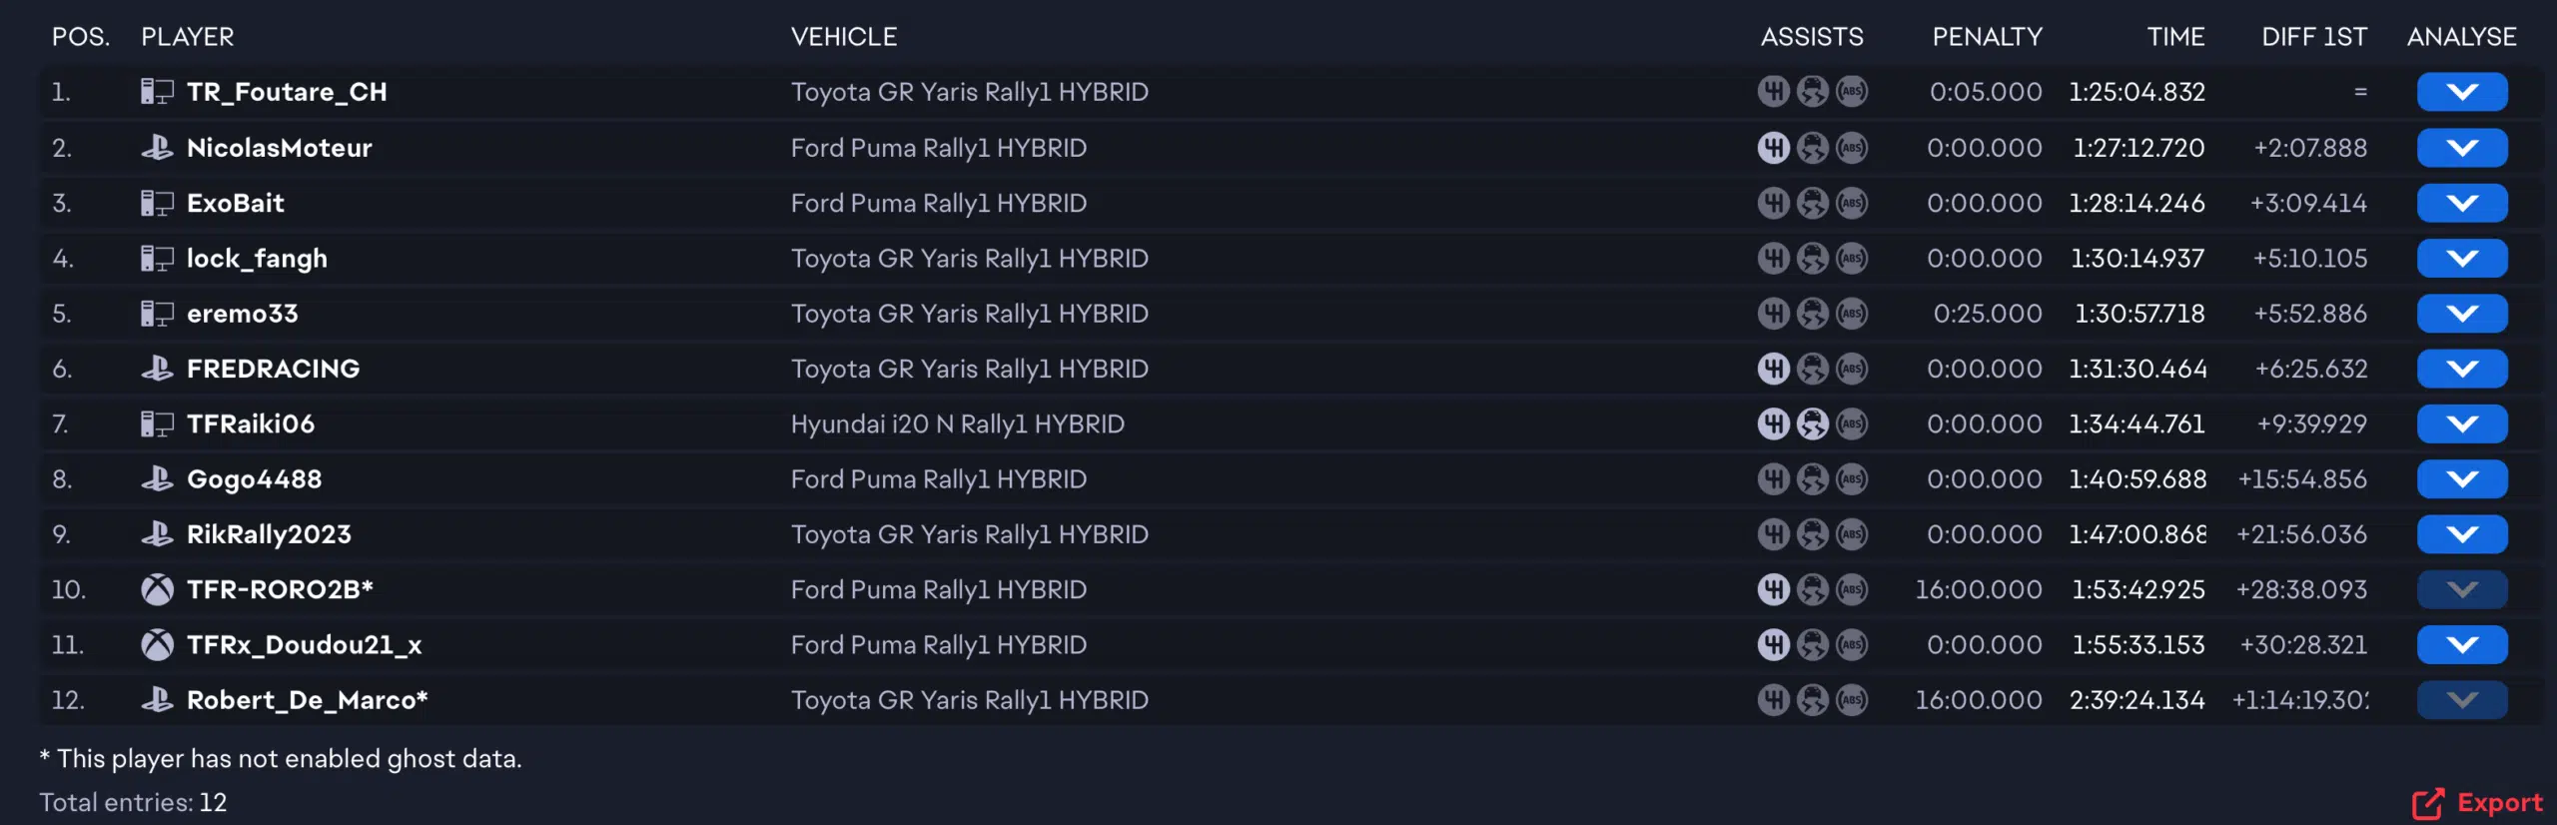Screen dimensions: 2557x825
Task: Click the TIME column header
Action: (2174, 37)
